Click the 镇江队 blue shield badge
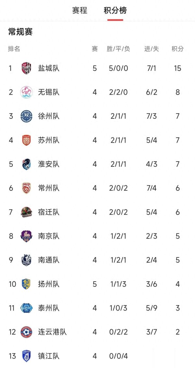The image size is (195, 369). pos(26,356)
